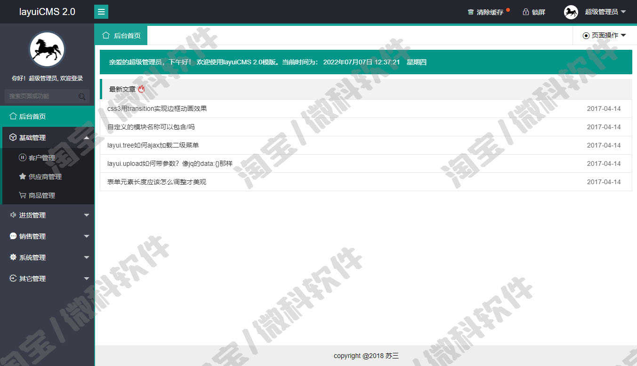Click the 系统管理 menu label

click(32, 257)
